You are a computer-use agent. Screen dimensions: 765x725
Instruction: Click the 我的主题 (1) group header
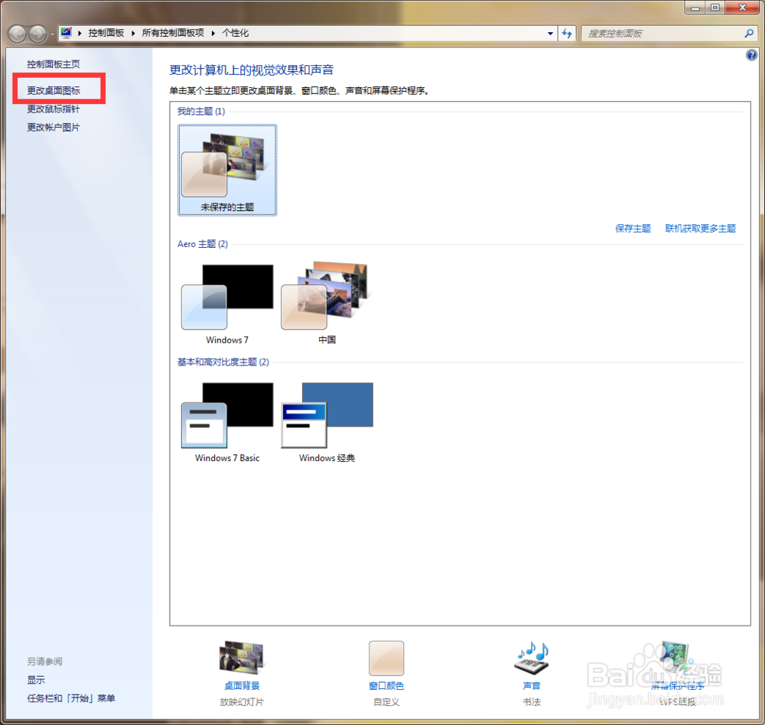pyautogui.click(x=201, y=111)
